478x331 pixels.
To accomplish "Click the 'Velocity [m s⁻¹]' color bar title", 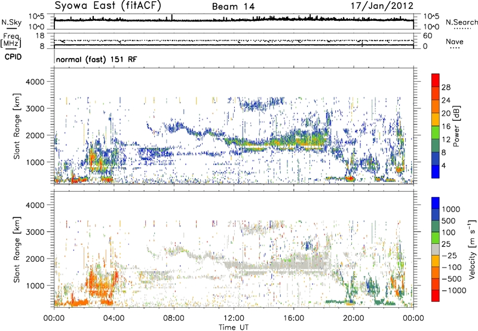I will coord(472,249).
